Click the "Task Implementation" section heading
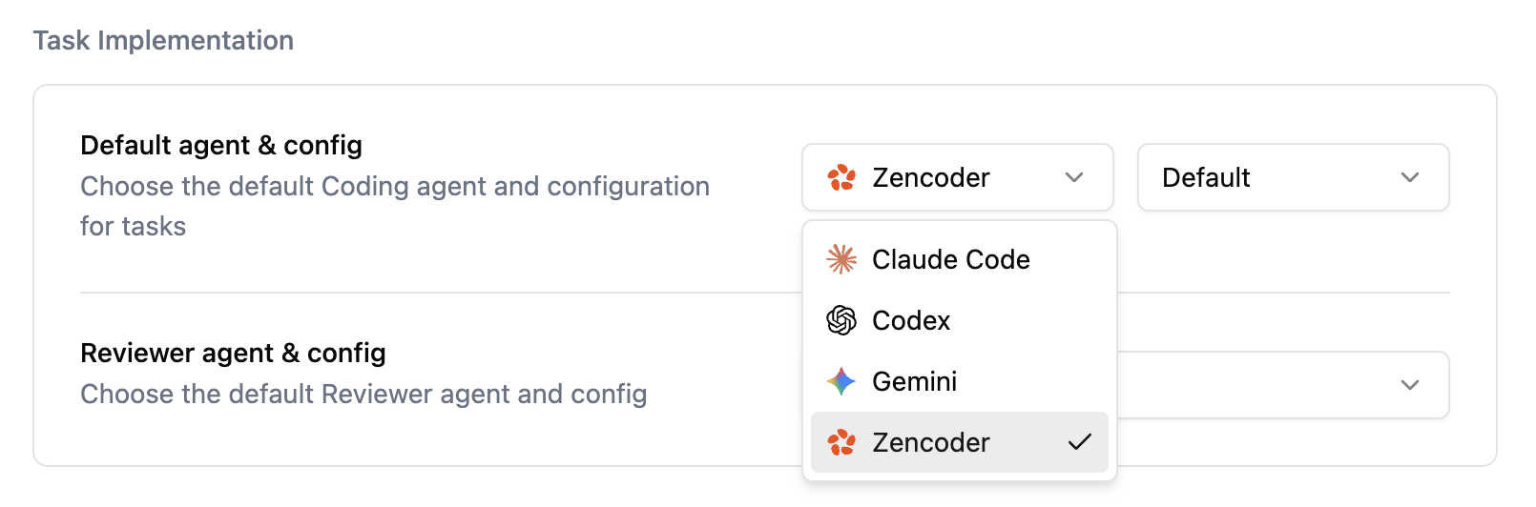Screen dimensions: 1536x507 (163, 40)
